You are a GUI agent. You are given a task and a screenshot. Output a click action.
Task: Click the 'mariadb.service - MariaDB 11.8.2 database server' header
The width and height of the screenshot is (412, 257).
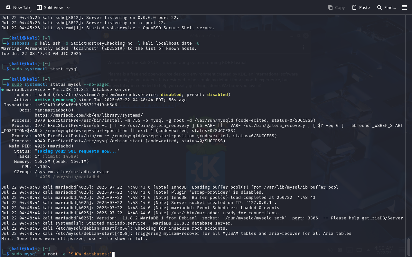pyautogui.click(x=68, y=89)
